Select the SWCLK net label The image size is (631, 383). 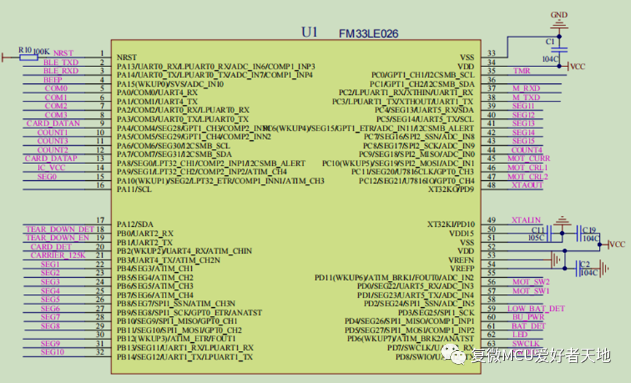coord(525,344)
